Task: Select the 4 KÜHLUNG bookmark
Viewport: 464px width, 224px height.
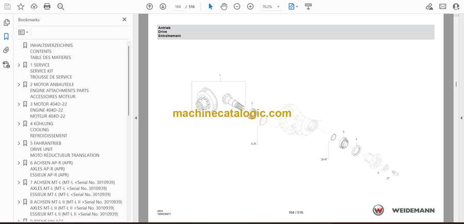Action: (x=42, y=123)
